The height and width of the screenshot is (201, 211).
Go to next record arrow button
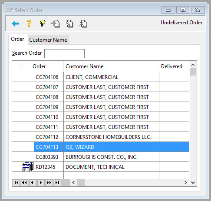coord(41,183)
